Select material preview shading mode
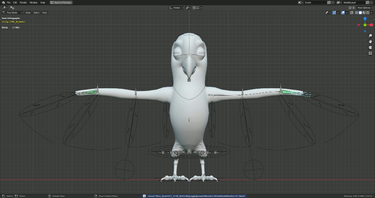This screenshot has width=375, height=198. pos(364,12)
